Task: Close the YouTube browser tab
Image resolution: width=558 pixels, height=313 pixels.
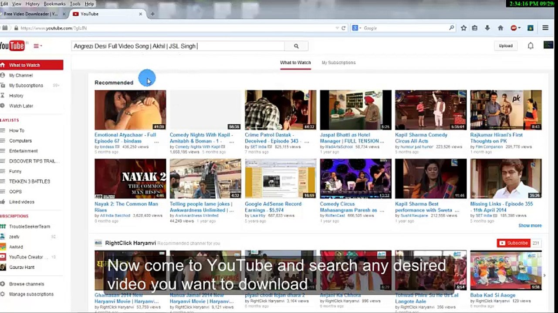Action: 140,14
